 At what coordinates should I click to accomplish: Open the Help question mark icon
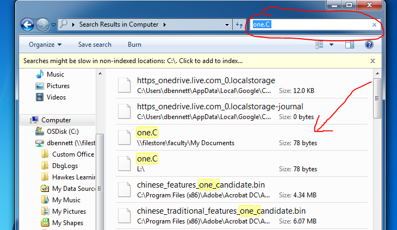pos(369,45)
